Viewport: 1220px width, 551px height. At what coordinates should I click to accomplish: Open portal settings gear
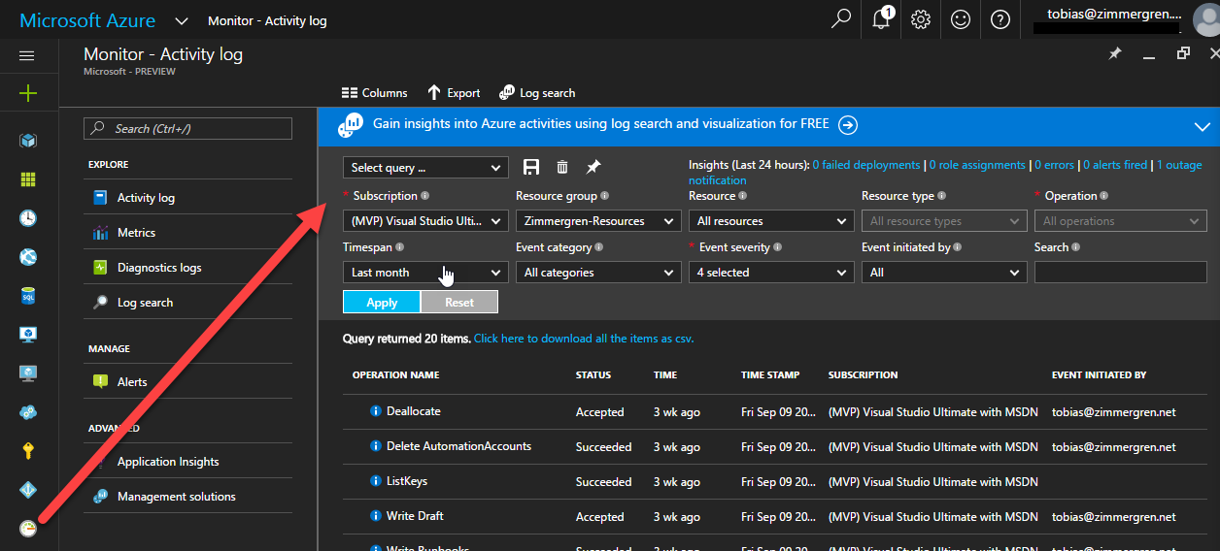[921, 19]
